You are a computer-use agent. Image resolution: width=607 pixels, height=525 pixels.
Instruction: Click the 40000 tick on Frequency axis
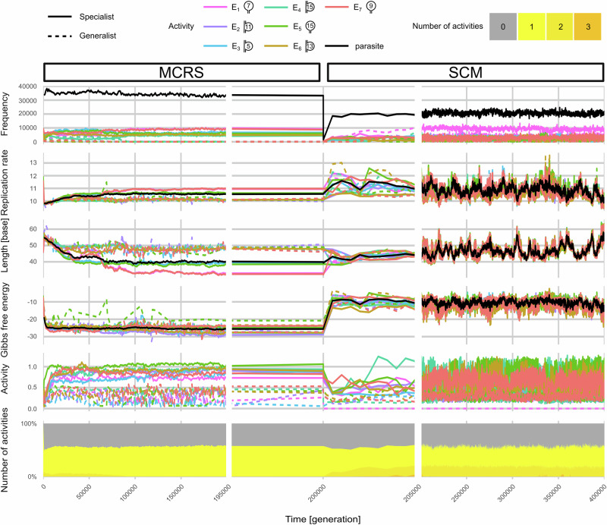pyautogui.click(x=27, y=86)
